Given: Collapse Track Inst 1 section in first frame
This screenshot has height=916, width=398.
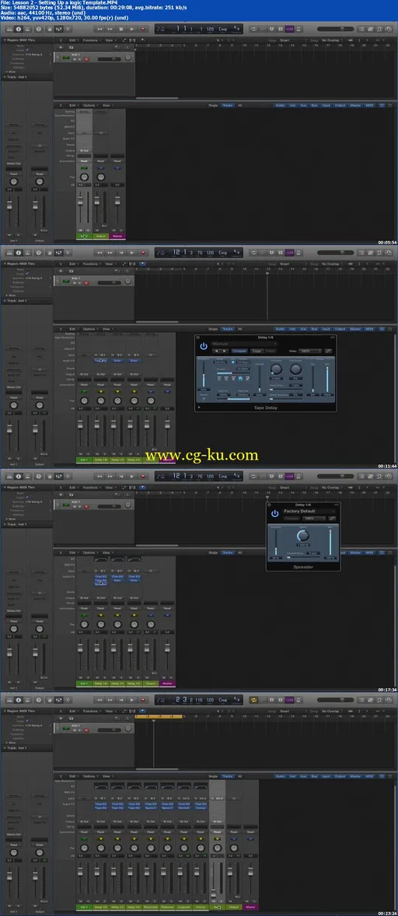Looking at the screenshot, I should point(5,77).
